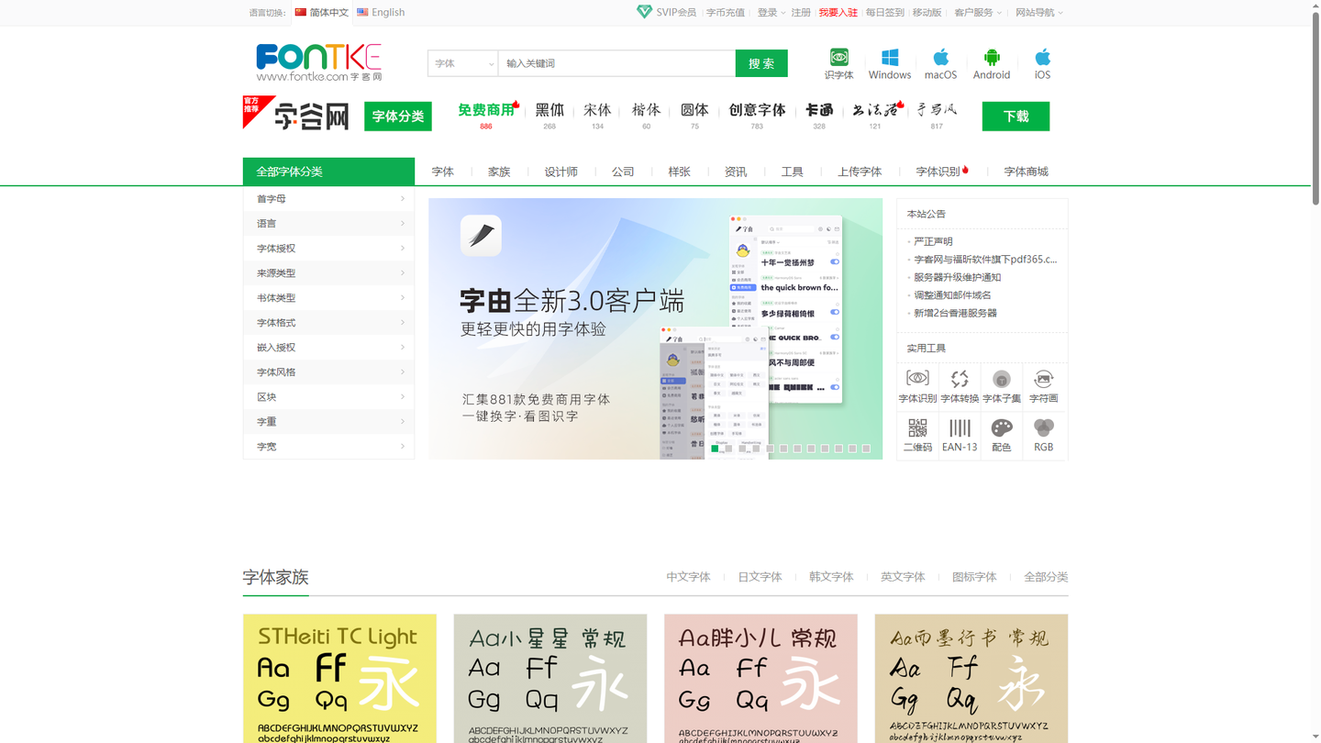Open the Android app download icon

992,64
